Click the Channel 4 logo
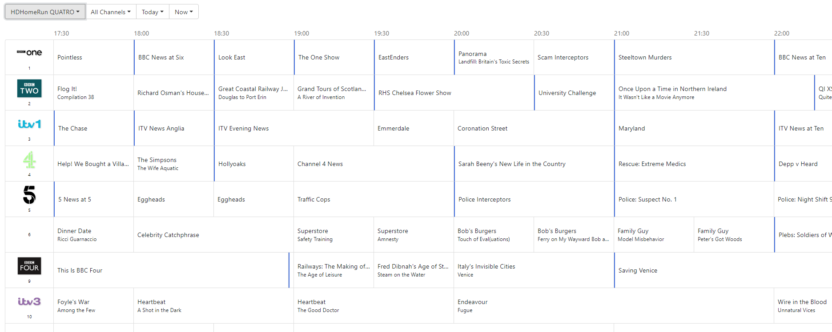 29,160
